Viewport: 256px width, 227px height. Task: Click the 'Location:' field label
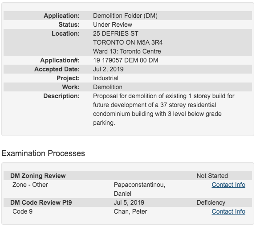click(x=65, y=33)
